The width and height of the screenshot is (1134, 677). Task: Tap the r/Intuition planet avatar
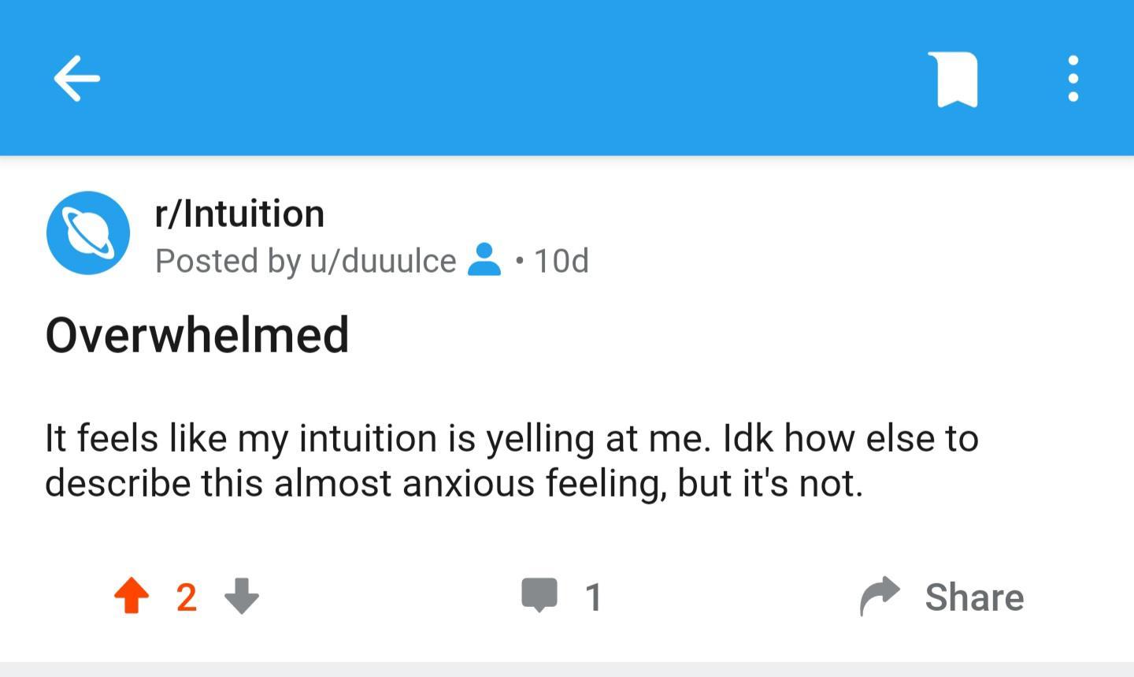[x=88, y=233]
